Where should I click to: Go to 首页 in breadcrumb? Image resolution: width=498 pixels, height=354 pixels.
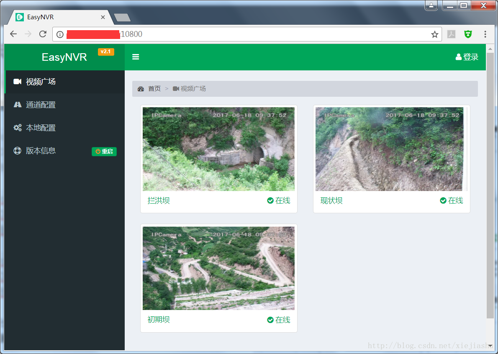154,89
